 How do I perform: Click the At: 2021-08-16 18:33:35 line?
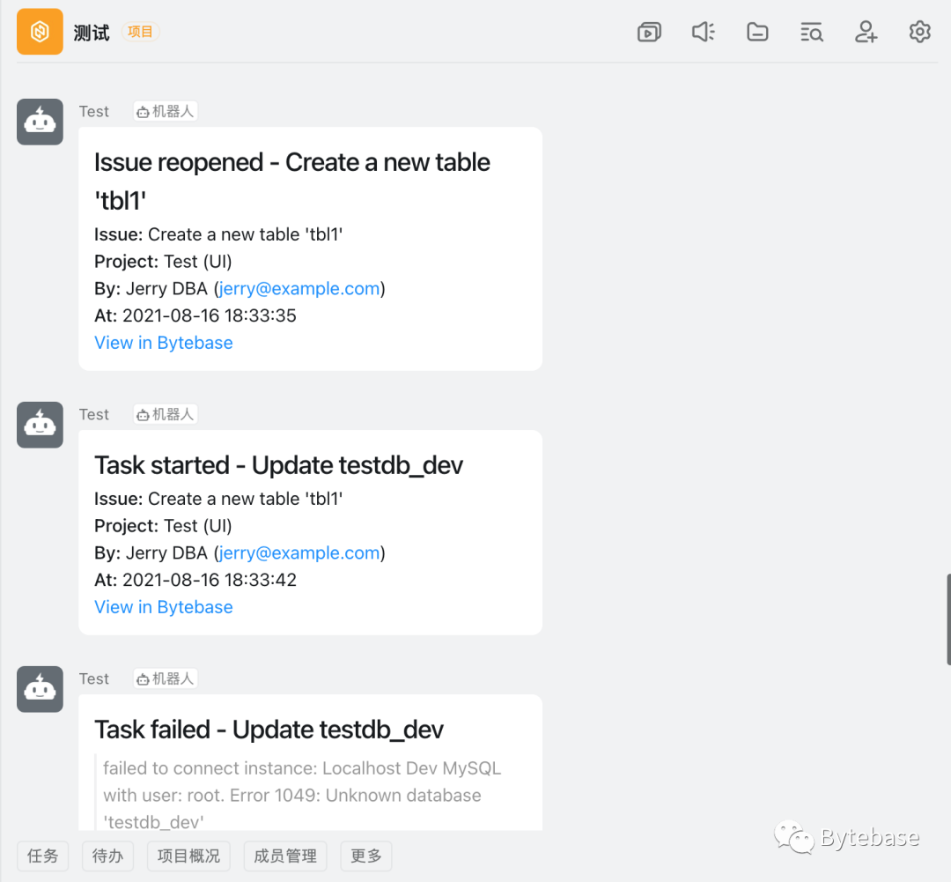(195, 315)
